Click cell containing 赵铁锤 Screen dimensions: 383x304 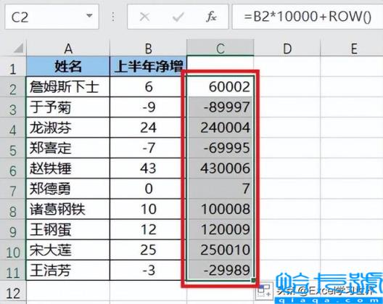[68, 168]
